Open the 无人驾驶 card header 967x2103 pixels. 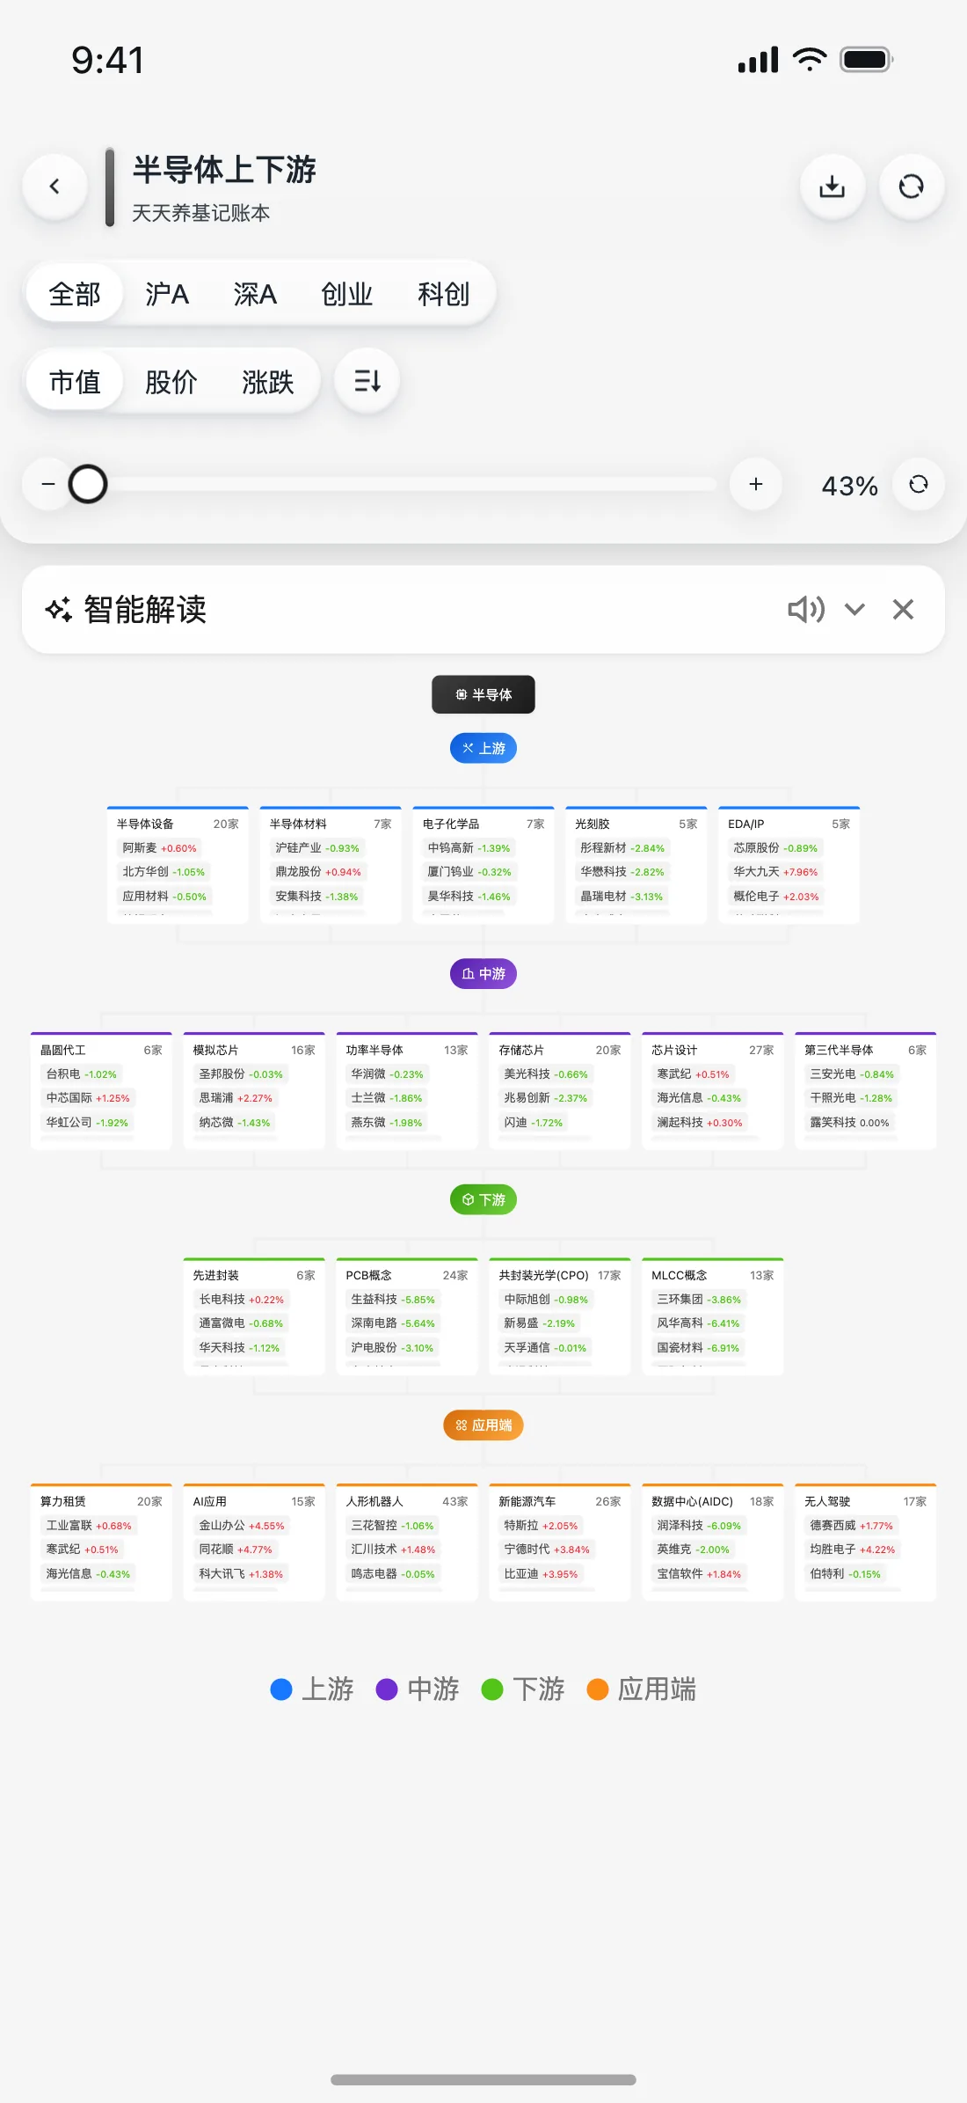tap(866, 1501)
